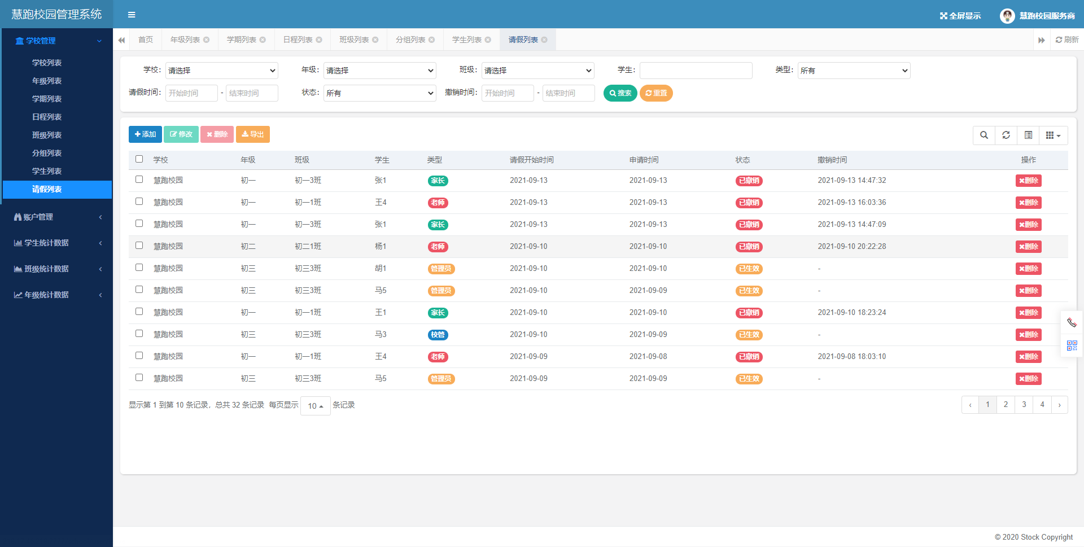
Task: Click the orange 重置 button
Action: click(656, 93)
